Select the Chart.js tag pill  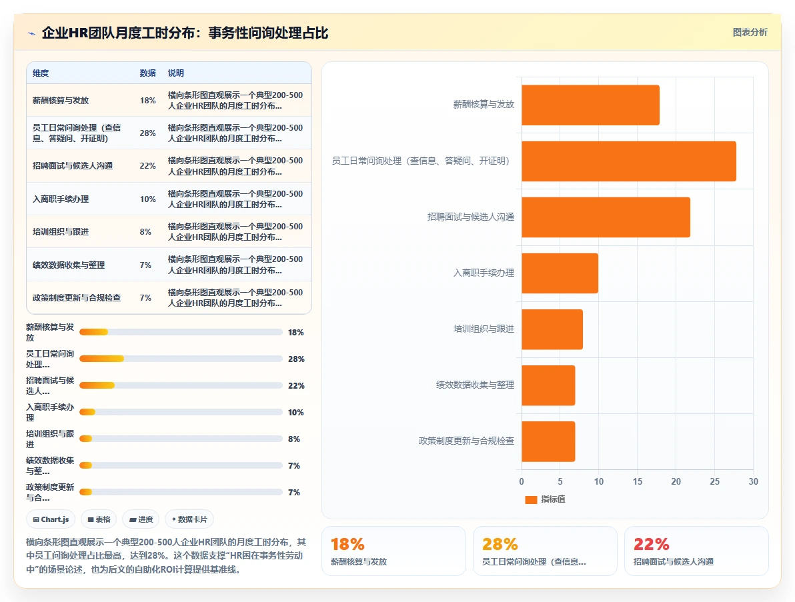point(51,519)
